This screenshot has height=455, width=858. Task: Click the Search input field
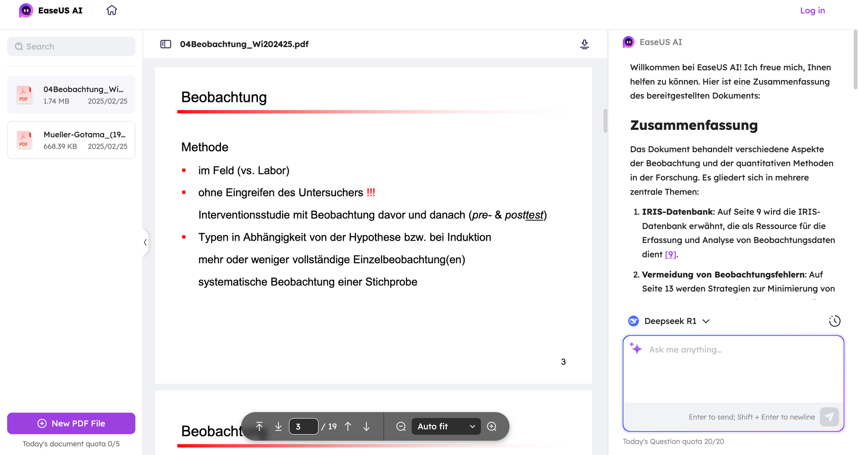pos(71,46)
